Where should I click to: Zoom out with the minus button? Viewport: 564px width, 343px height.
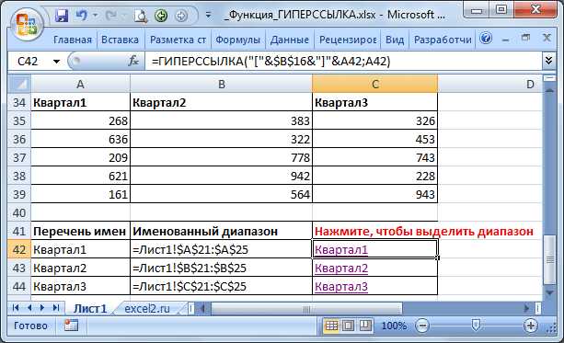pyautogui.click(x=422, y=326)
